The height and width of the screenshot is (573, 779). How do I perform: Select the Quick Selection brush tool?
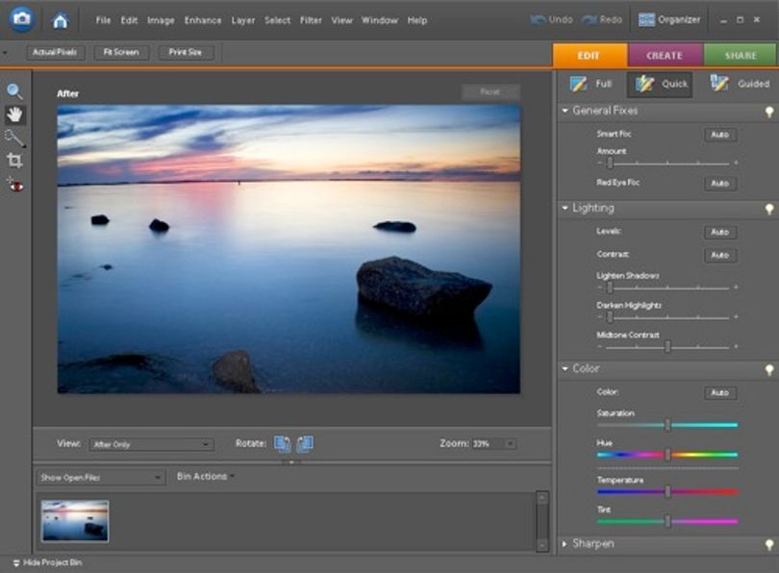(14, 138)
